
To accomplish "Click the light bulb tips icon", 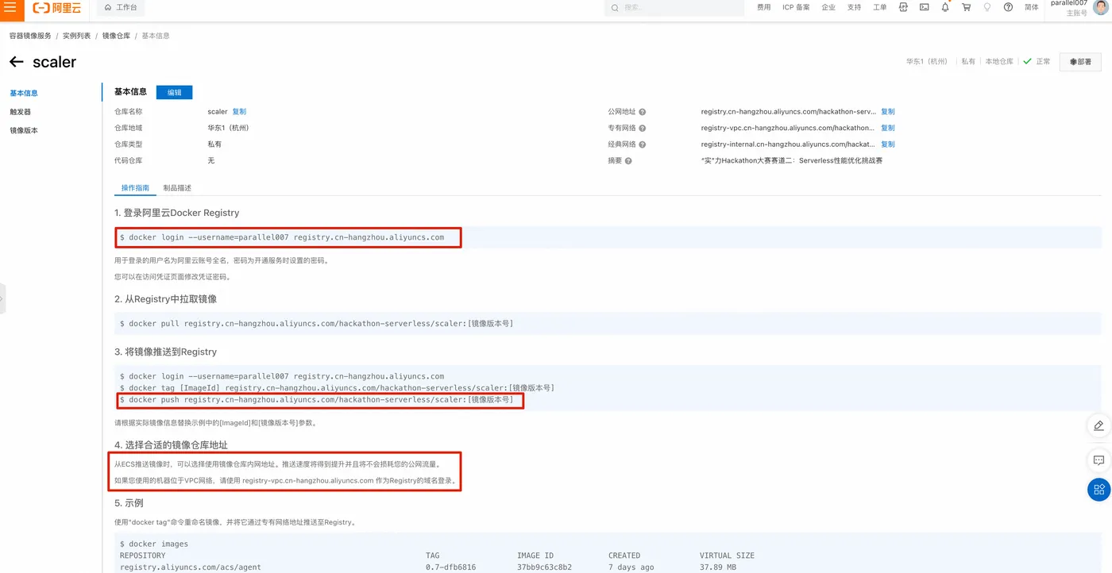I will (987, 7).
